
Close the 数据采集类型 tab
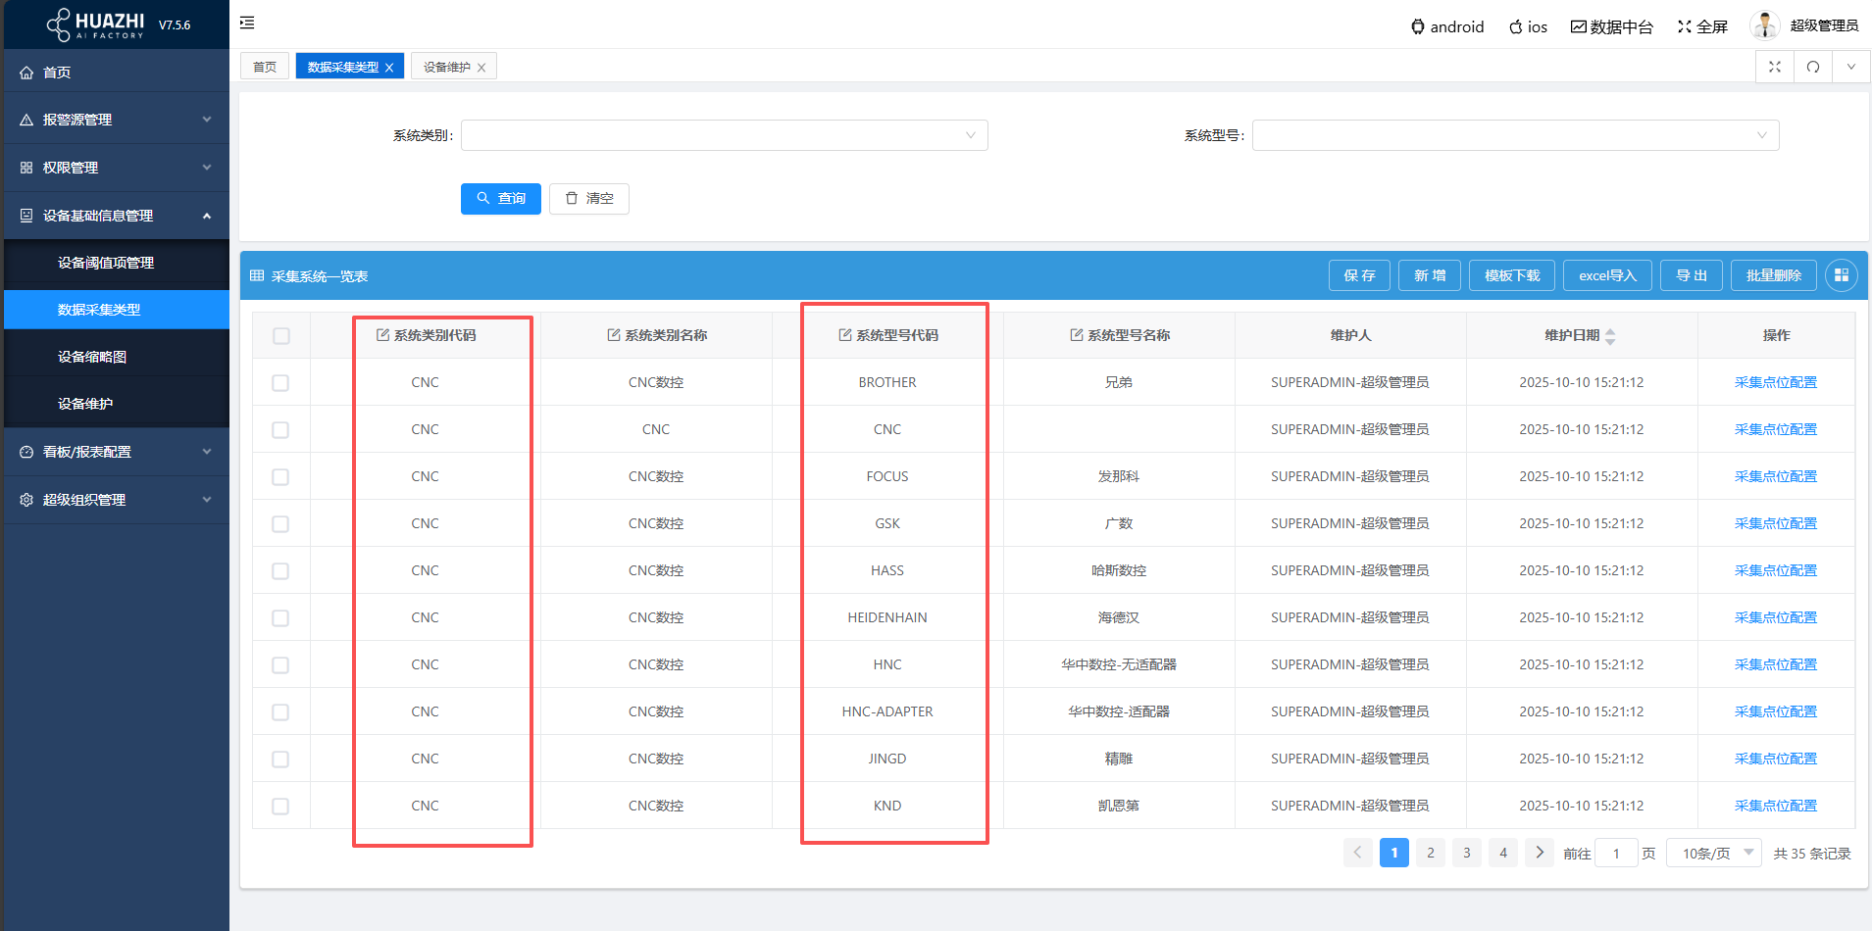pyautogui.click(x=389, y=68)
